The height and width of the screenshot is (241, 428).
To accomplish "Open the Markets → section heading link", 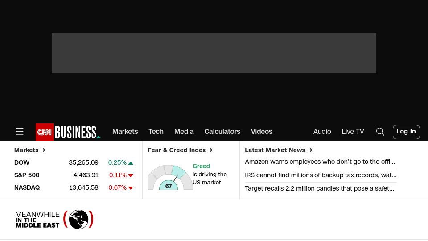I will [30, 150].
